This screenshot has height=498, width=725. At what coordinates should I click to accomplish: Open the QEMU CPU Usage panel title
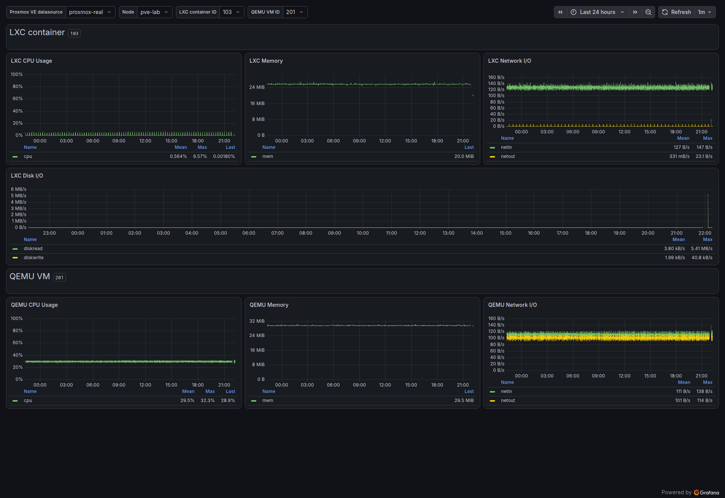pos(34,305)
